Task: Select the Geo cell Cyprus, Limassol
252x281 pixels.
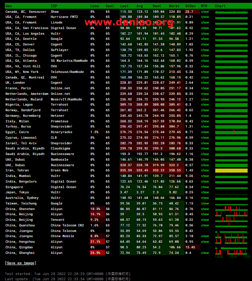Action: pos(21,138)
